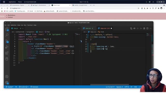Open the Run menu

coord(25,25)
